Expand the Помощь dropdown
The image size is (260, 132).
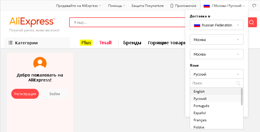(117, 6)
